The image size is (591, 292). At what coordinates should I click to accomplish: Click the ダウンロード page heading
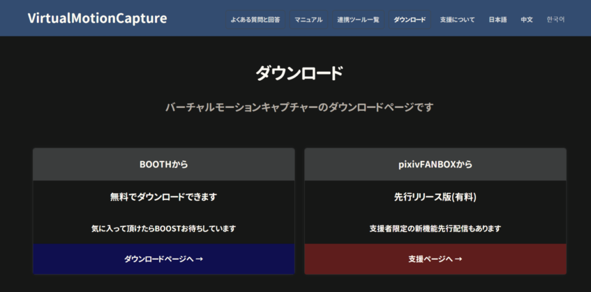(x=300, y=73)
